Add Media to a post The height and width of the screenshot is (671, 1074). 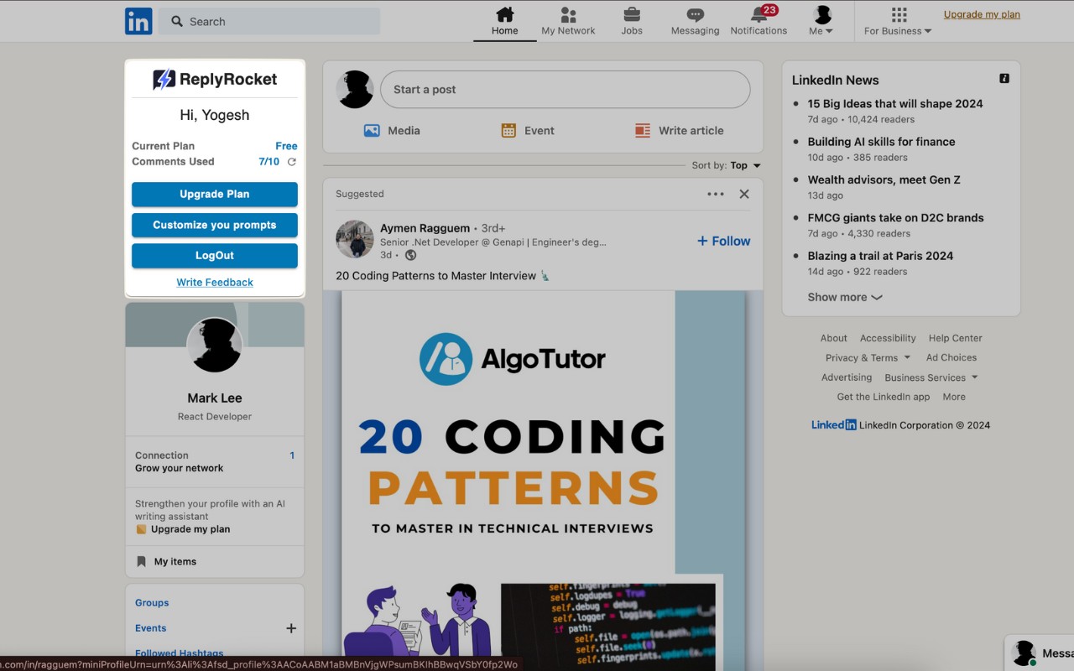pos(392,131)
